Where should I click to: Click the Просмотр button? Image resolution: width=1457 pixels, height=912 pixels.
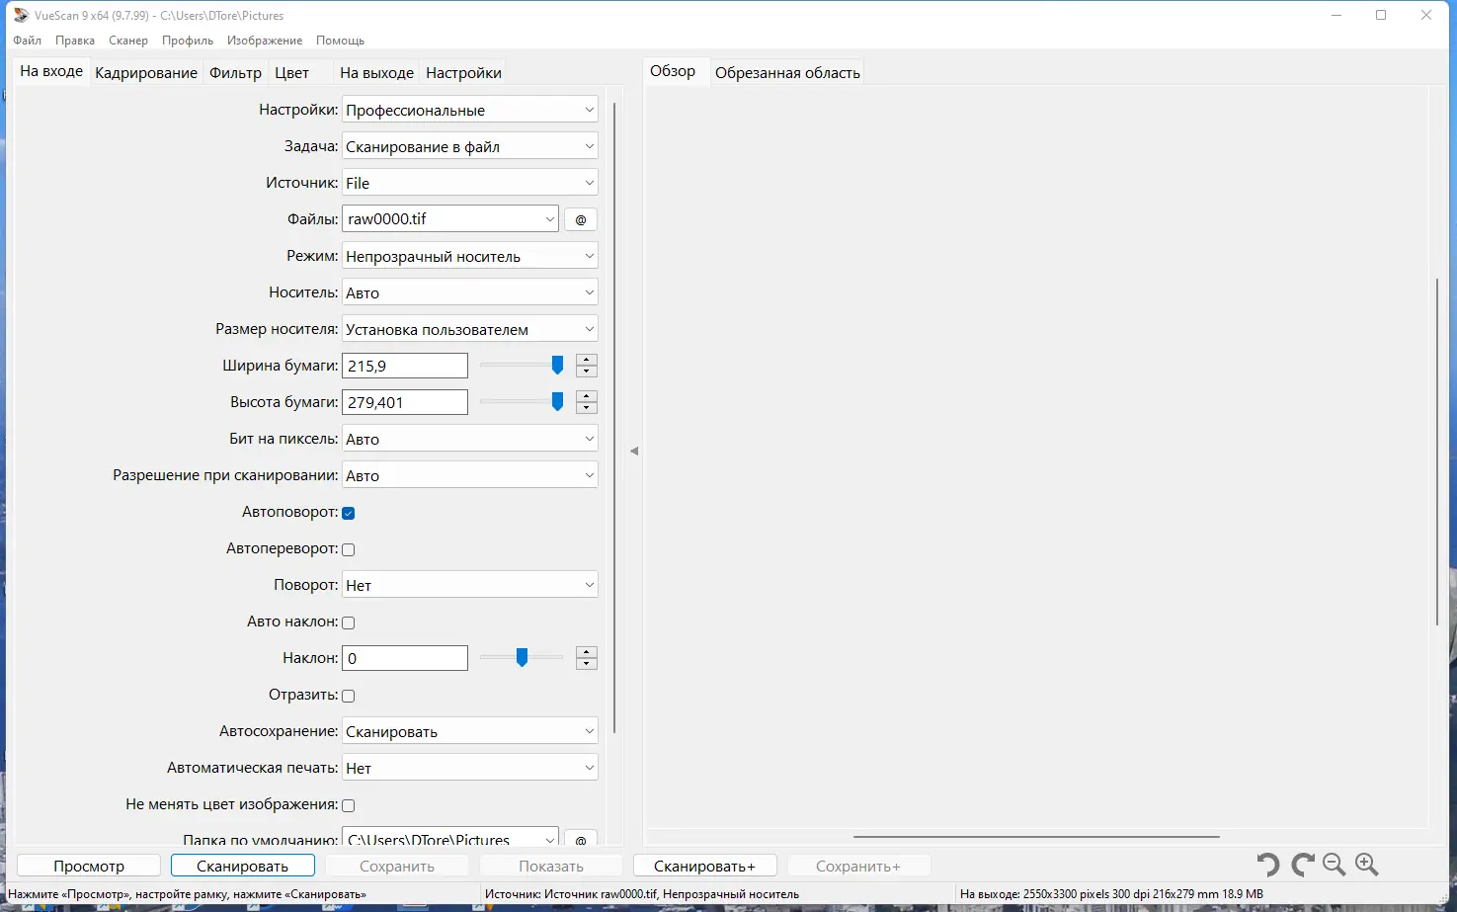click(x=89, y=866)
